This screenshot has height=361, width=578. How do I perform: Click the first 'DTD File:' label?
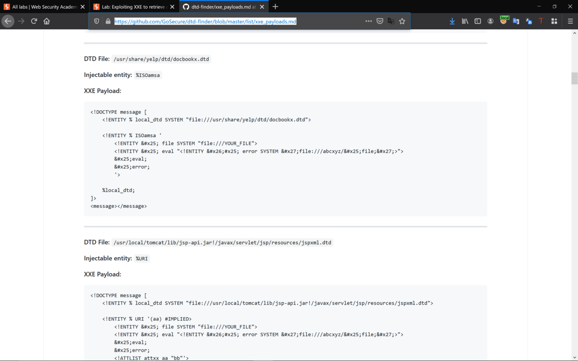pos(97,59)
